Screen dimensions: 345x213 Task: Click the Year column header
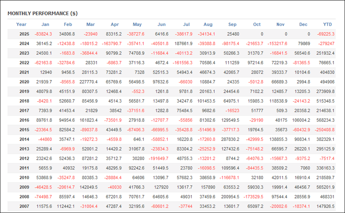21,24
